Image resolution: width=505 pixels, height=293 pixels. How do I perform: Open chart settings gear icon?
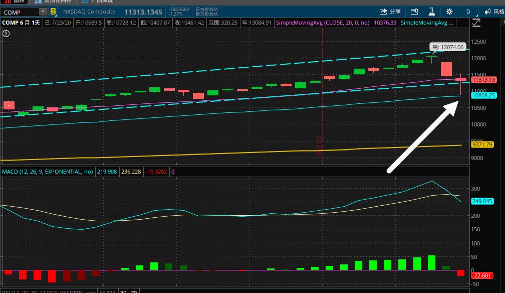pos(449,12)
